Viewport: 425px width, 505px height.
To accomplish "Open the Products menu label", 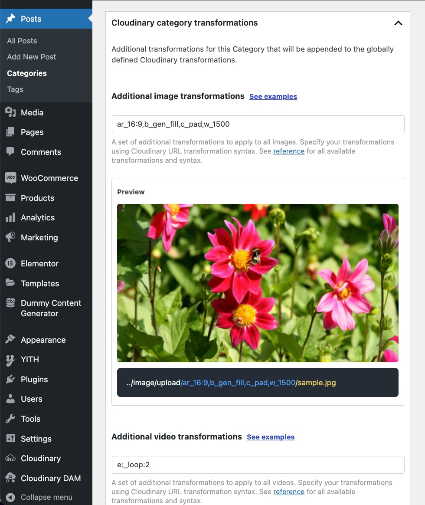I will click(x=37, y=198).
